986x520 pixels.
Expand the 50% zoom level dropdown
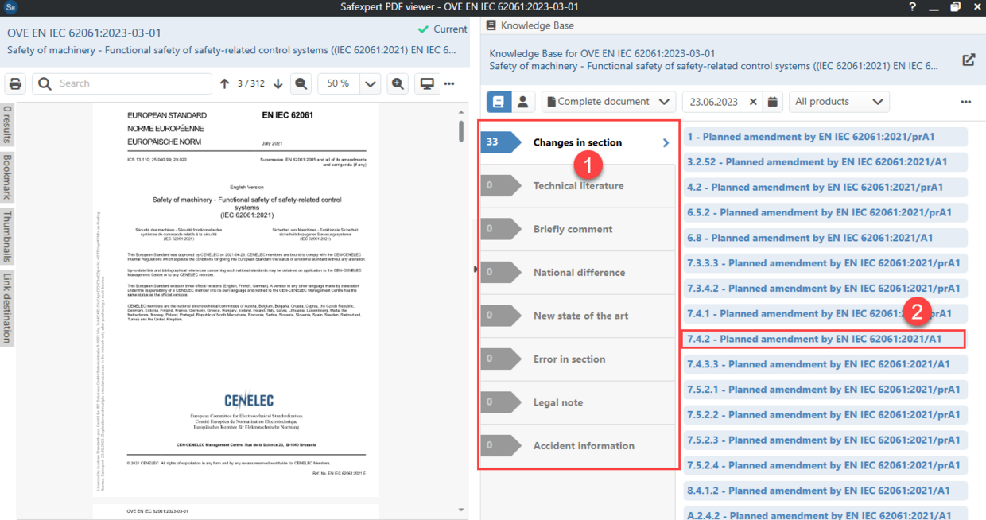(369, 83)
